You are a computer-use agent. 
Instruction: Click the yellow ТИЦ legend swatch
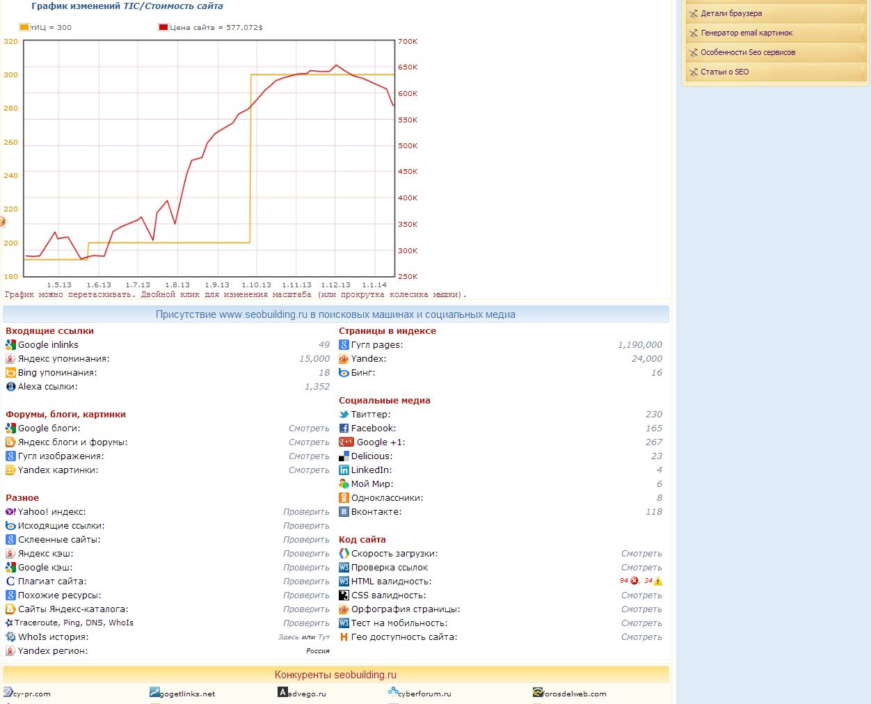24,27
